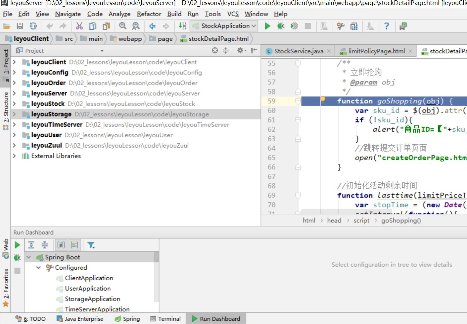Click the Replace icon in toolbar

pos(136,26)
